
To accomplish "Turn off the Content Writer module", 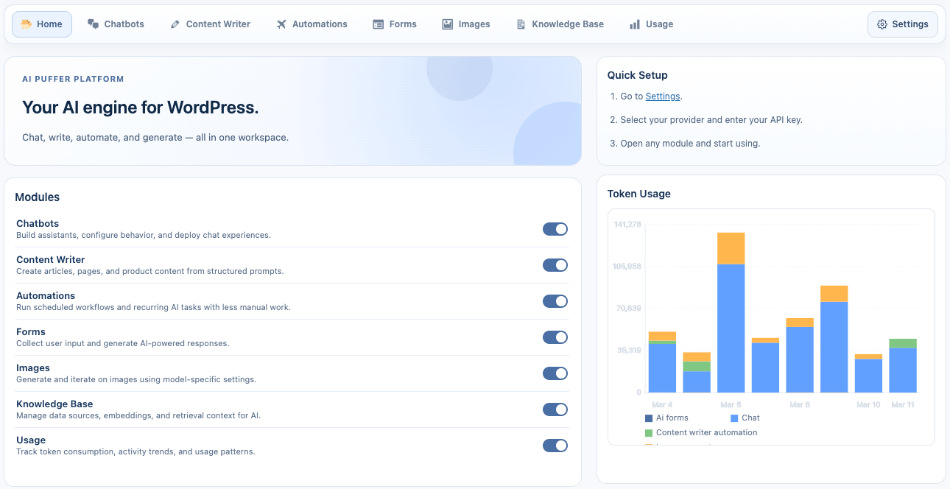I will [x=555, y=265].
